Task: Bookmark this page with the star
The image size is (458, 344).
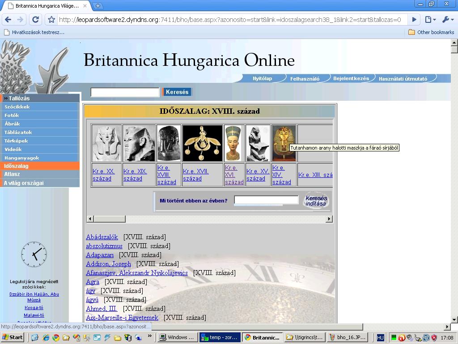Action: (51, 20)
